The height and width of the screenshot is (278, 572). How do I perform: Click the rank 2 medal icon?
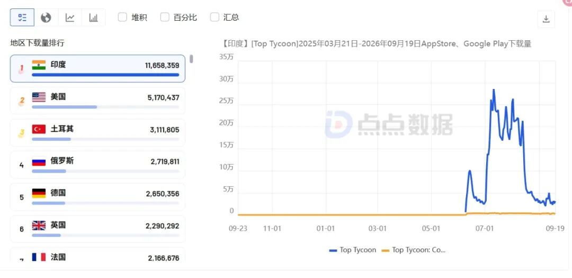[x=22, y=101]
